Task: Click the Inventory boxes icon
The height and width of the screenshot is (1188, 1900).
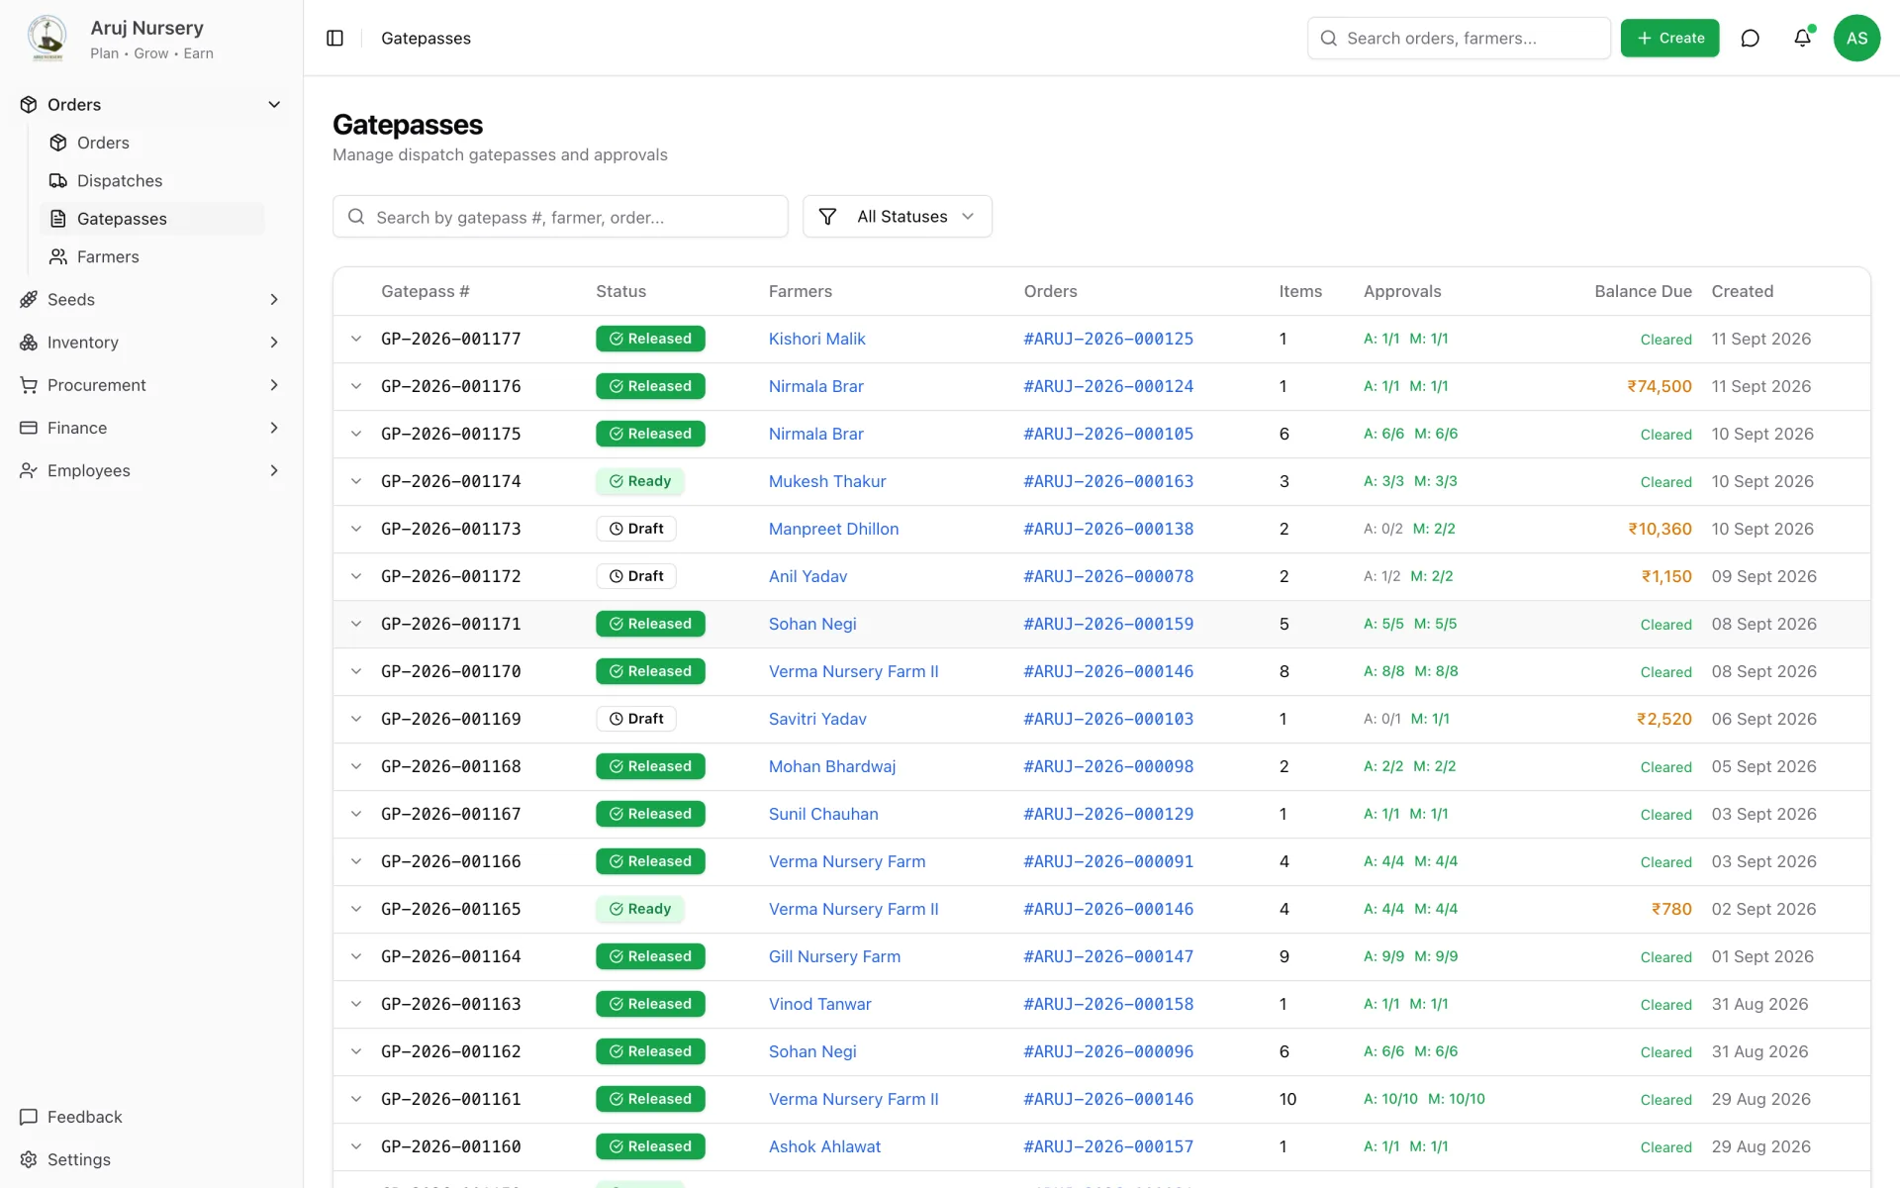Action: [29, 342]
